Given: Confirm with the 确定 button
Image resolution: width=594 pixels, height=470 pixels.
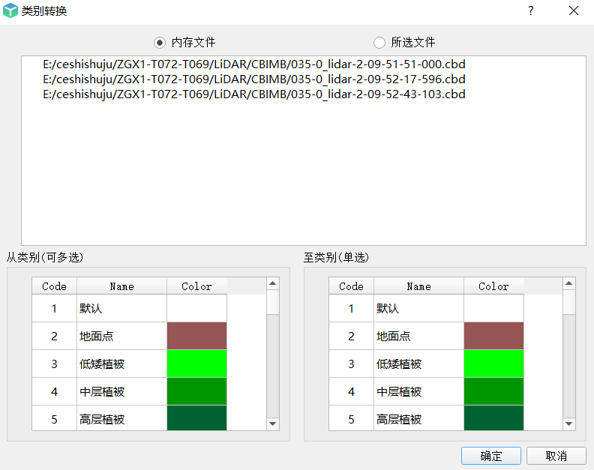Looking at the screenshot, I should (491, 456).
